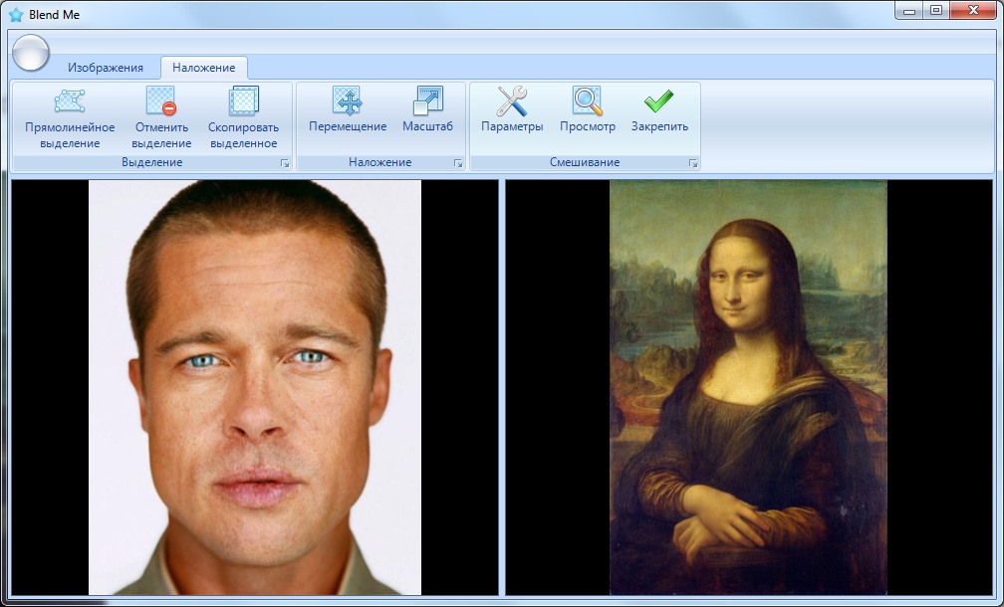Activate the Масштаб scale tool
The image size is (1004, 607).
(x=427, y=110)
